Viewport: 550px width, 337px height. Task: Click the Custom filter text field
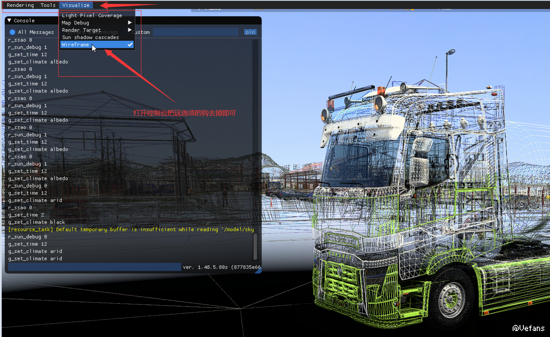(x=195, y=32)
